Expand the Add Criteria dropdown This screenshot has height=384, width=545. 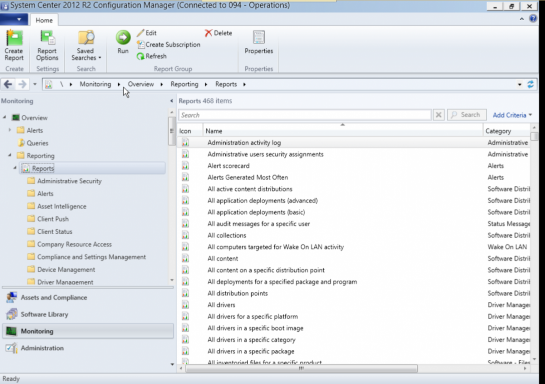click(512, 115)
